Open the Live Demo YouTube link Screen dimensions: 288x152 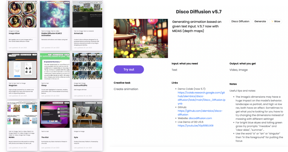point(195,125)
